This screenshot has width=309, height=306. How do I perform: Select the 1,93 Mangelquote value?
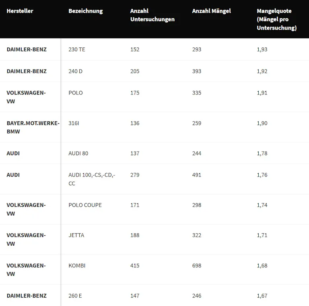tap(262, 49)
